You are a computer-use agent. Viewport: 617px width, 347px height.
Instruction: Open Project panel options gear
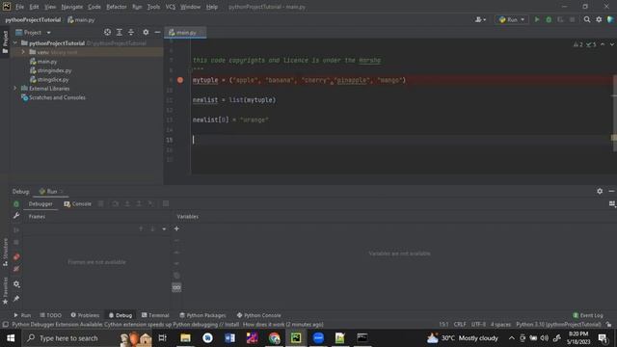(x=146, y=32)
